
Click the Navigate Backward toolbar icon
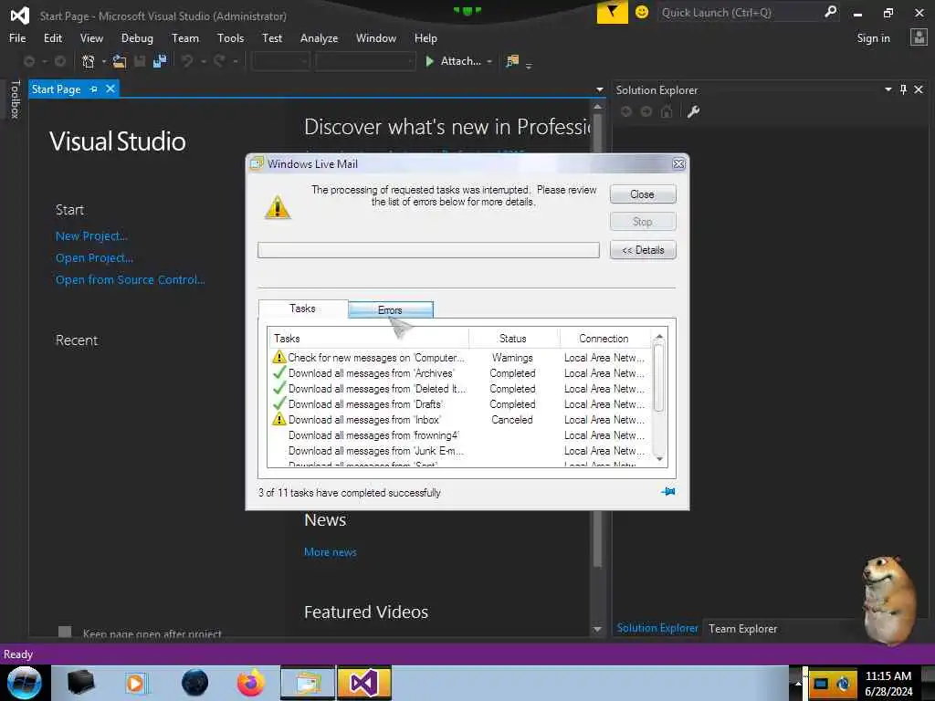[28, 61]
